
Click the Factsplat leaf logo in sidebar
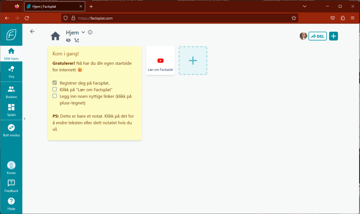pyautogui.click(x=11, y=35)
